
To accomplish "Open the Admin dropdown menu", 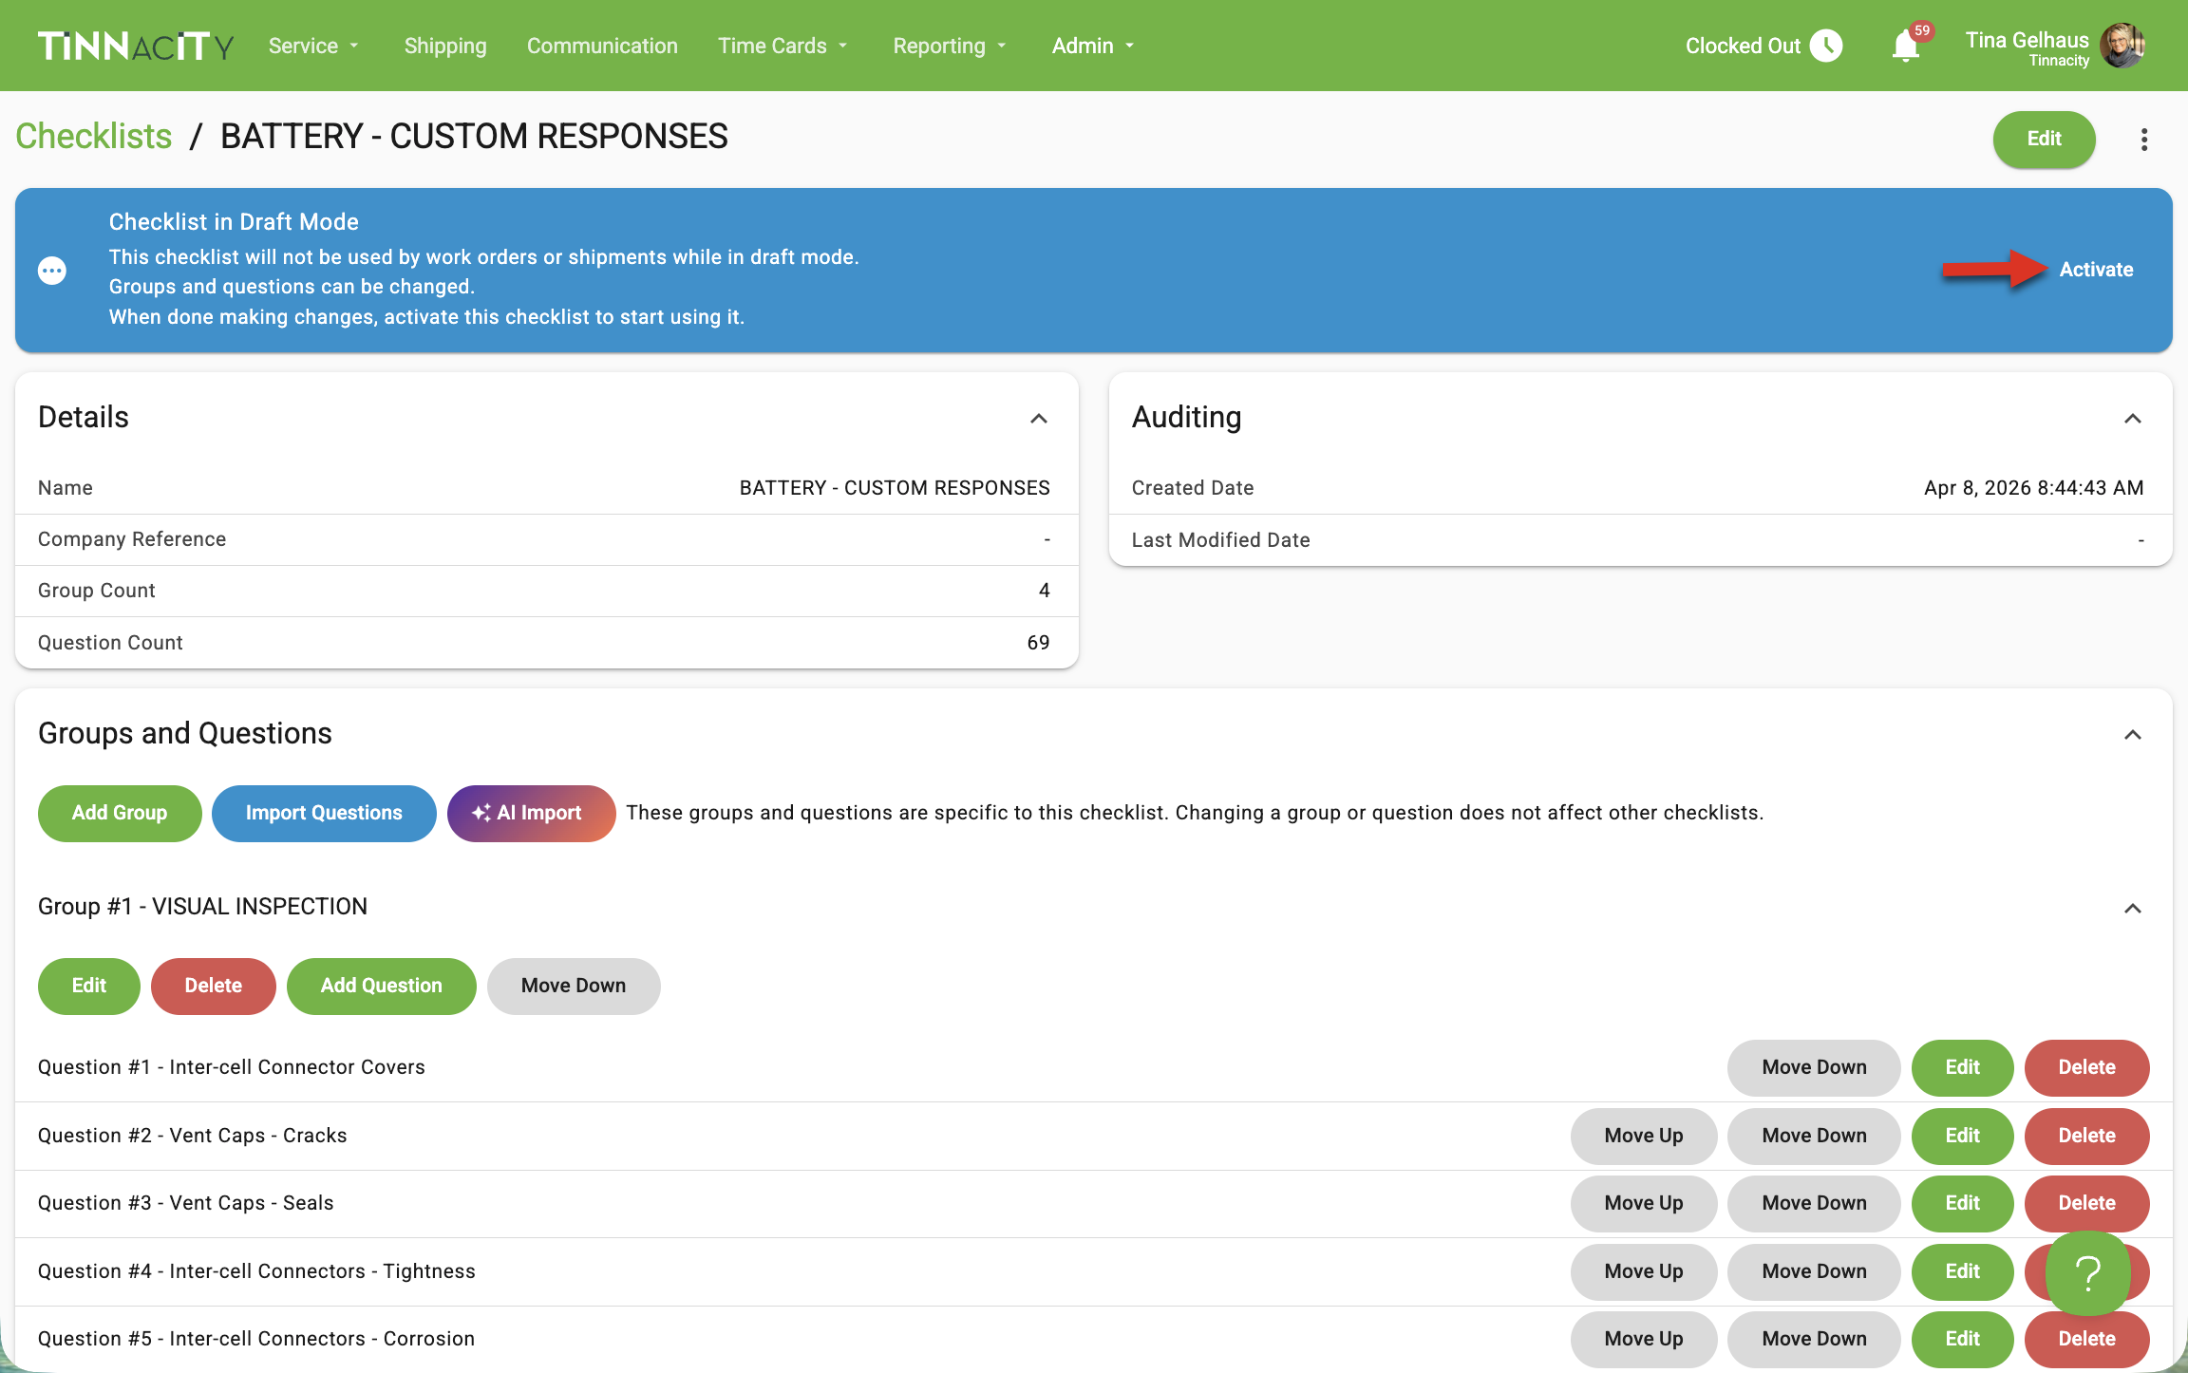I will pyautogui.click(x=1092, y=46).
